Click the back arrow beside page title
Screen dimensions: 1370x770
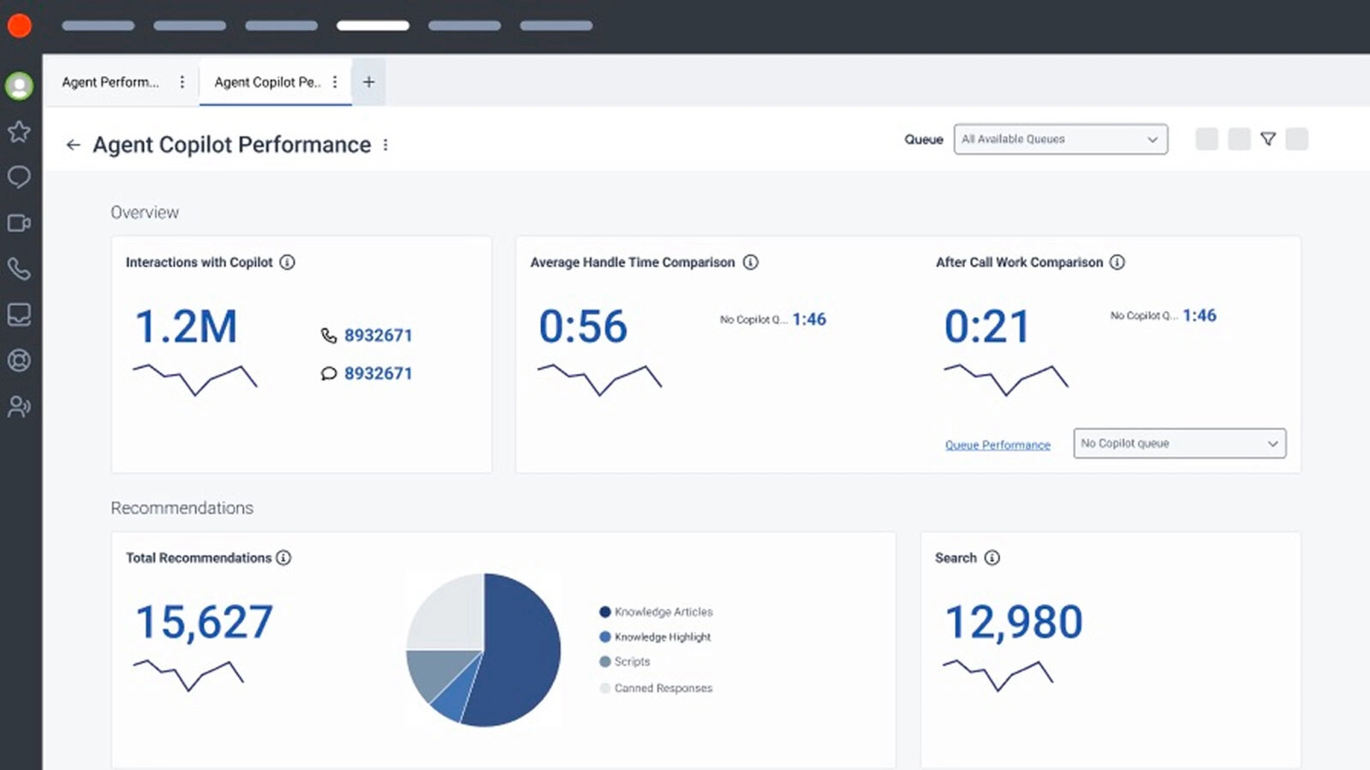coord(74,145)
